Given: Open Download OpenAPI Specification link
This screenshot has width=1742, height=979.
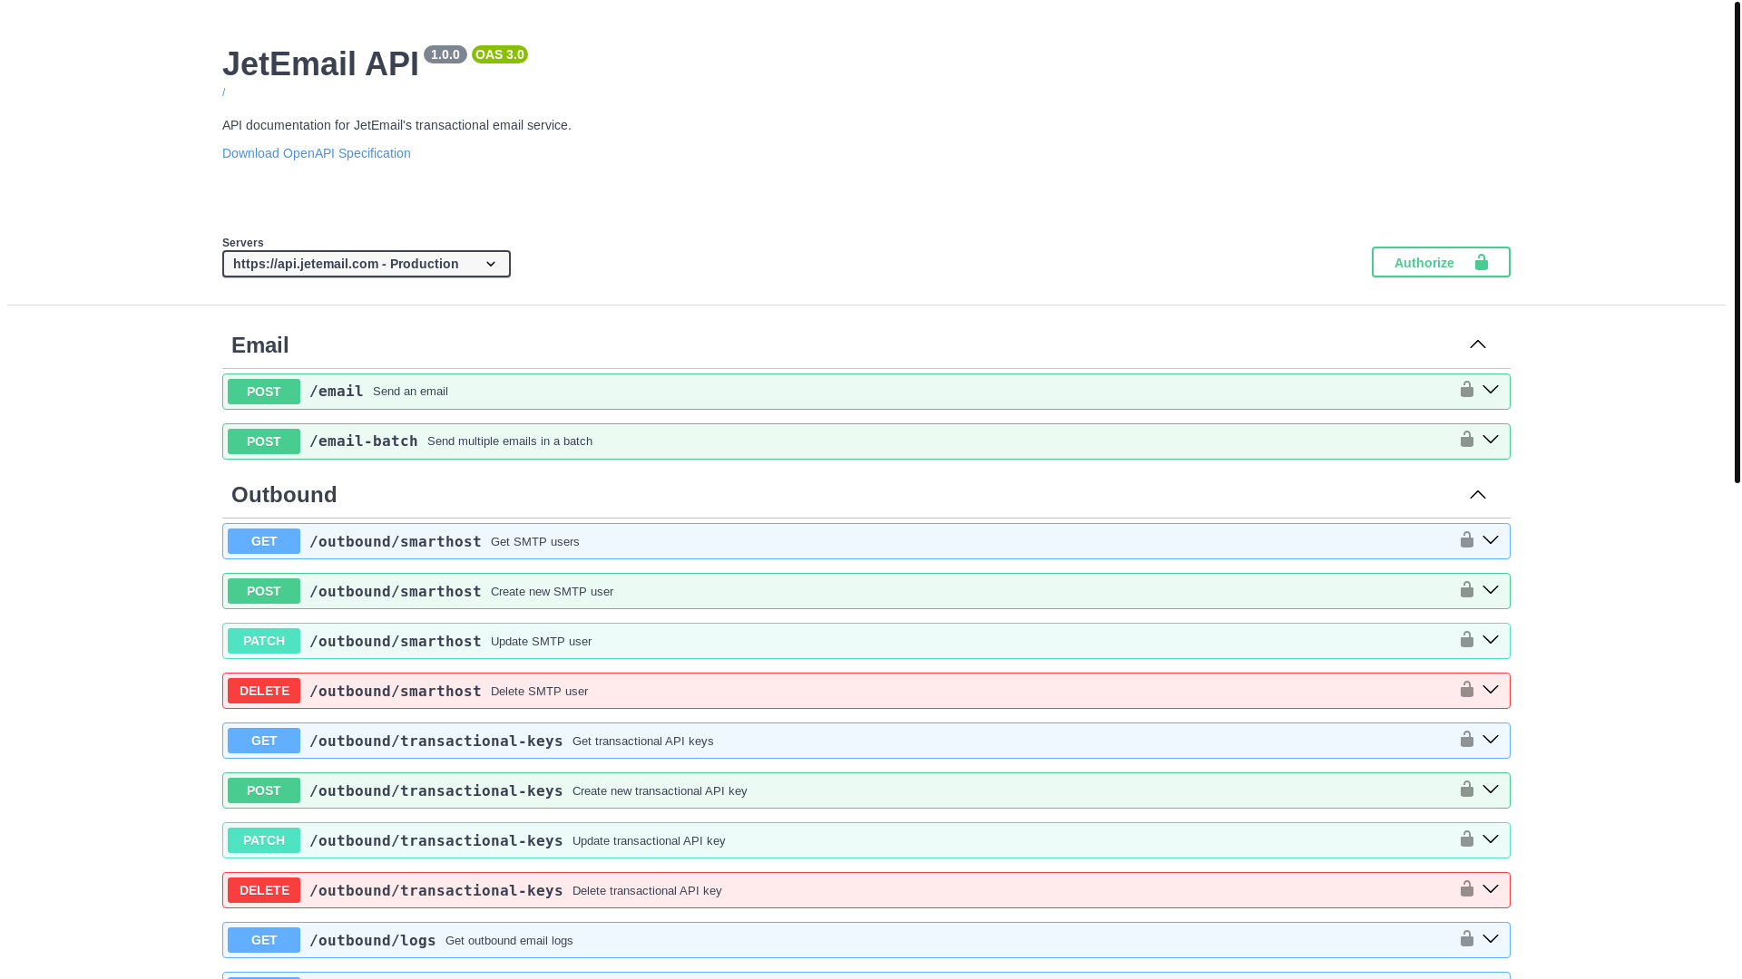Looking at the screenshot, I should tap(317, 153).
